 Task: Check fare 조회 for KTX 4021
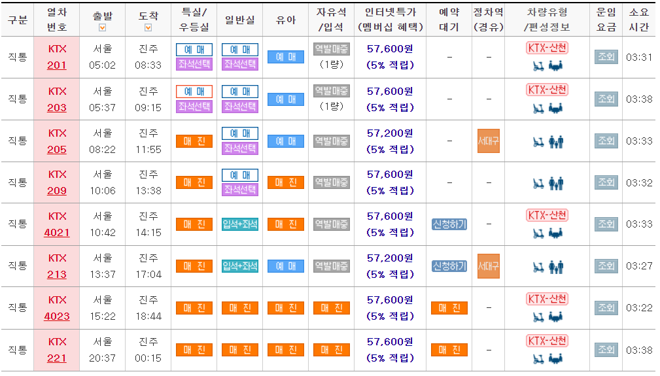coord(606,224)
